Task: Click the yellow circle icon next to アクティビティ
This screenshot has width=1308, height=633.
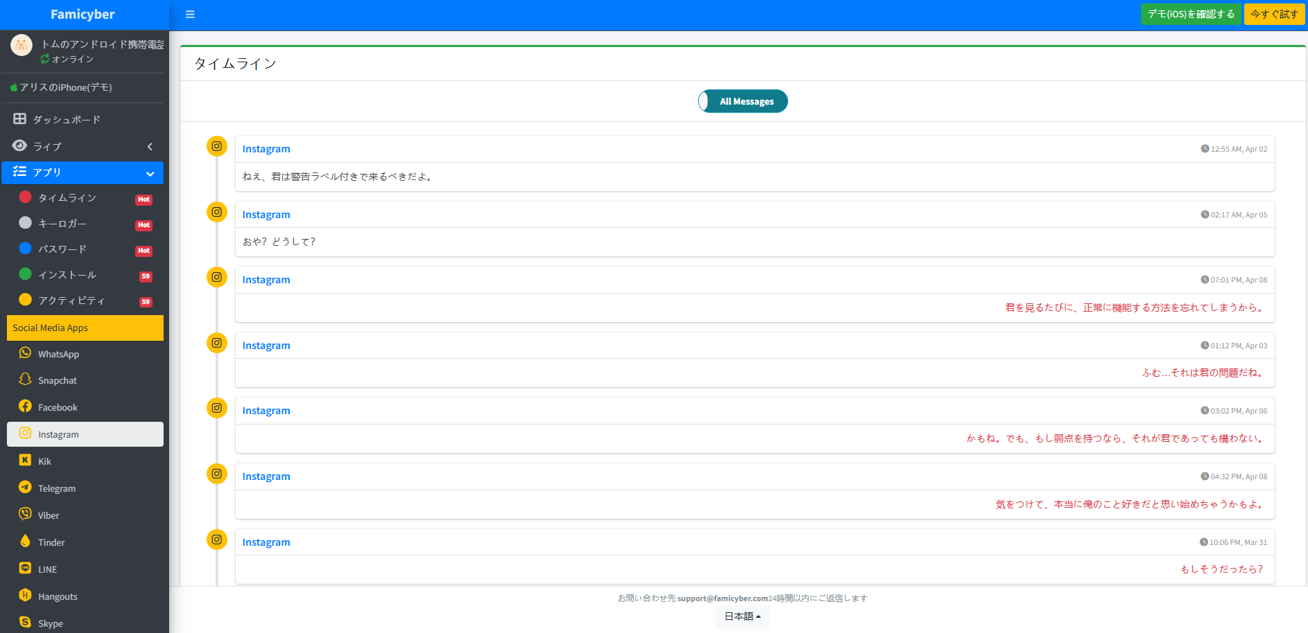Action: [x=26, y=300]
